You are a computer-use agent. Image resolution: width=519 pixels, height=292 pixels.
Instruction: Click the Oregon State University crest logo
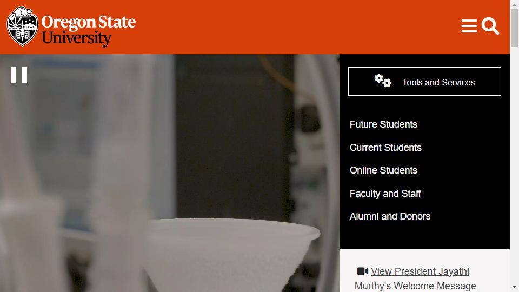22,26
